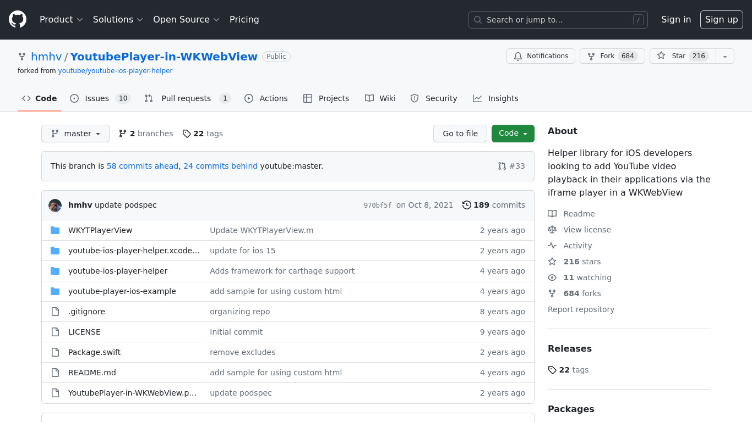Switch to the Security tab

[434, 98]
